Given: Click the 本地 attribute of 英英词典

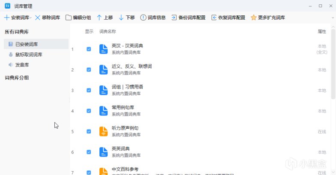Looking at the screenshot, I should click(322, 152).
